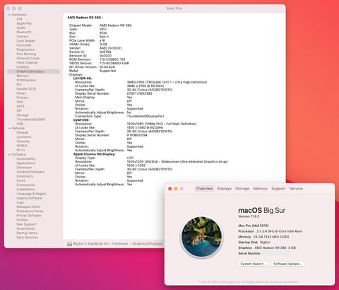Select Locations under Network
The width and height of the screenshot is (339, 290).
[24, 137]
